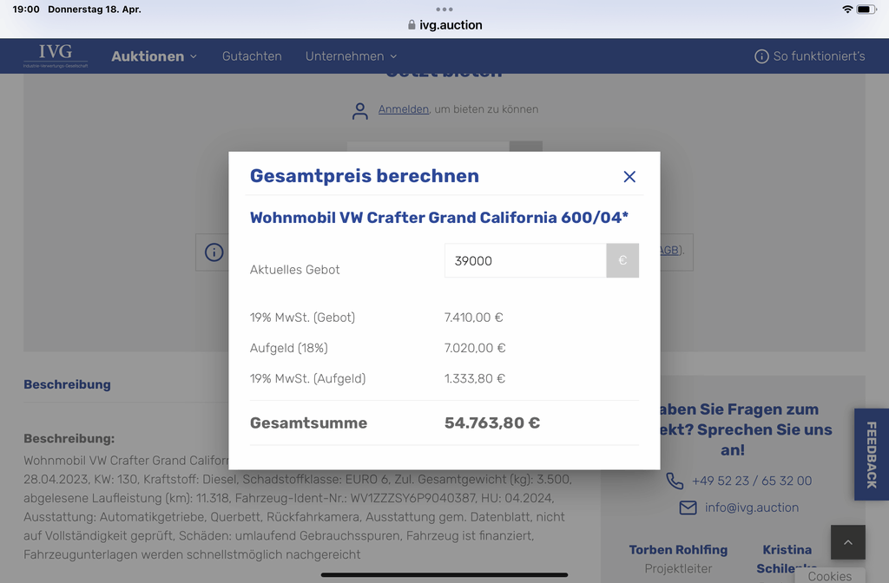The width and height of the screenshot is (889, 583).
Task: Click the Aufgeld (18%) value 7.020,00 €
Action: click(x=475, y=348)
